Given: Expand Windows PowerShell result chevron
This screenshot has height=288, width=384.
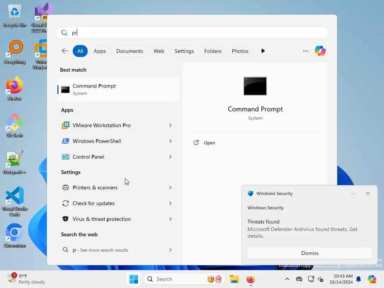Looking at the screenshot, I should [x=170, y=141].
